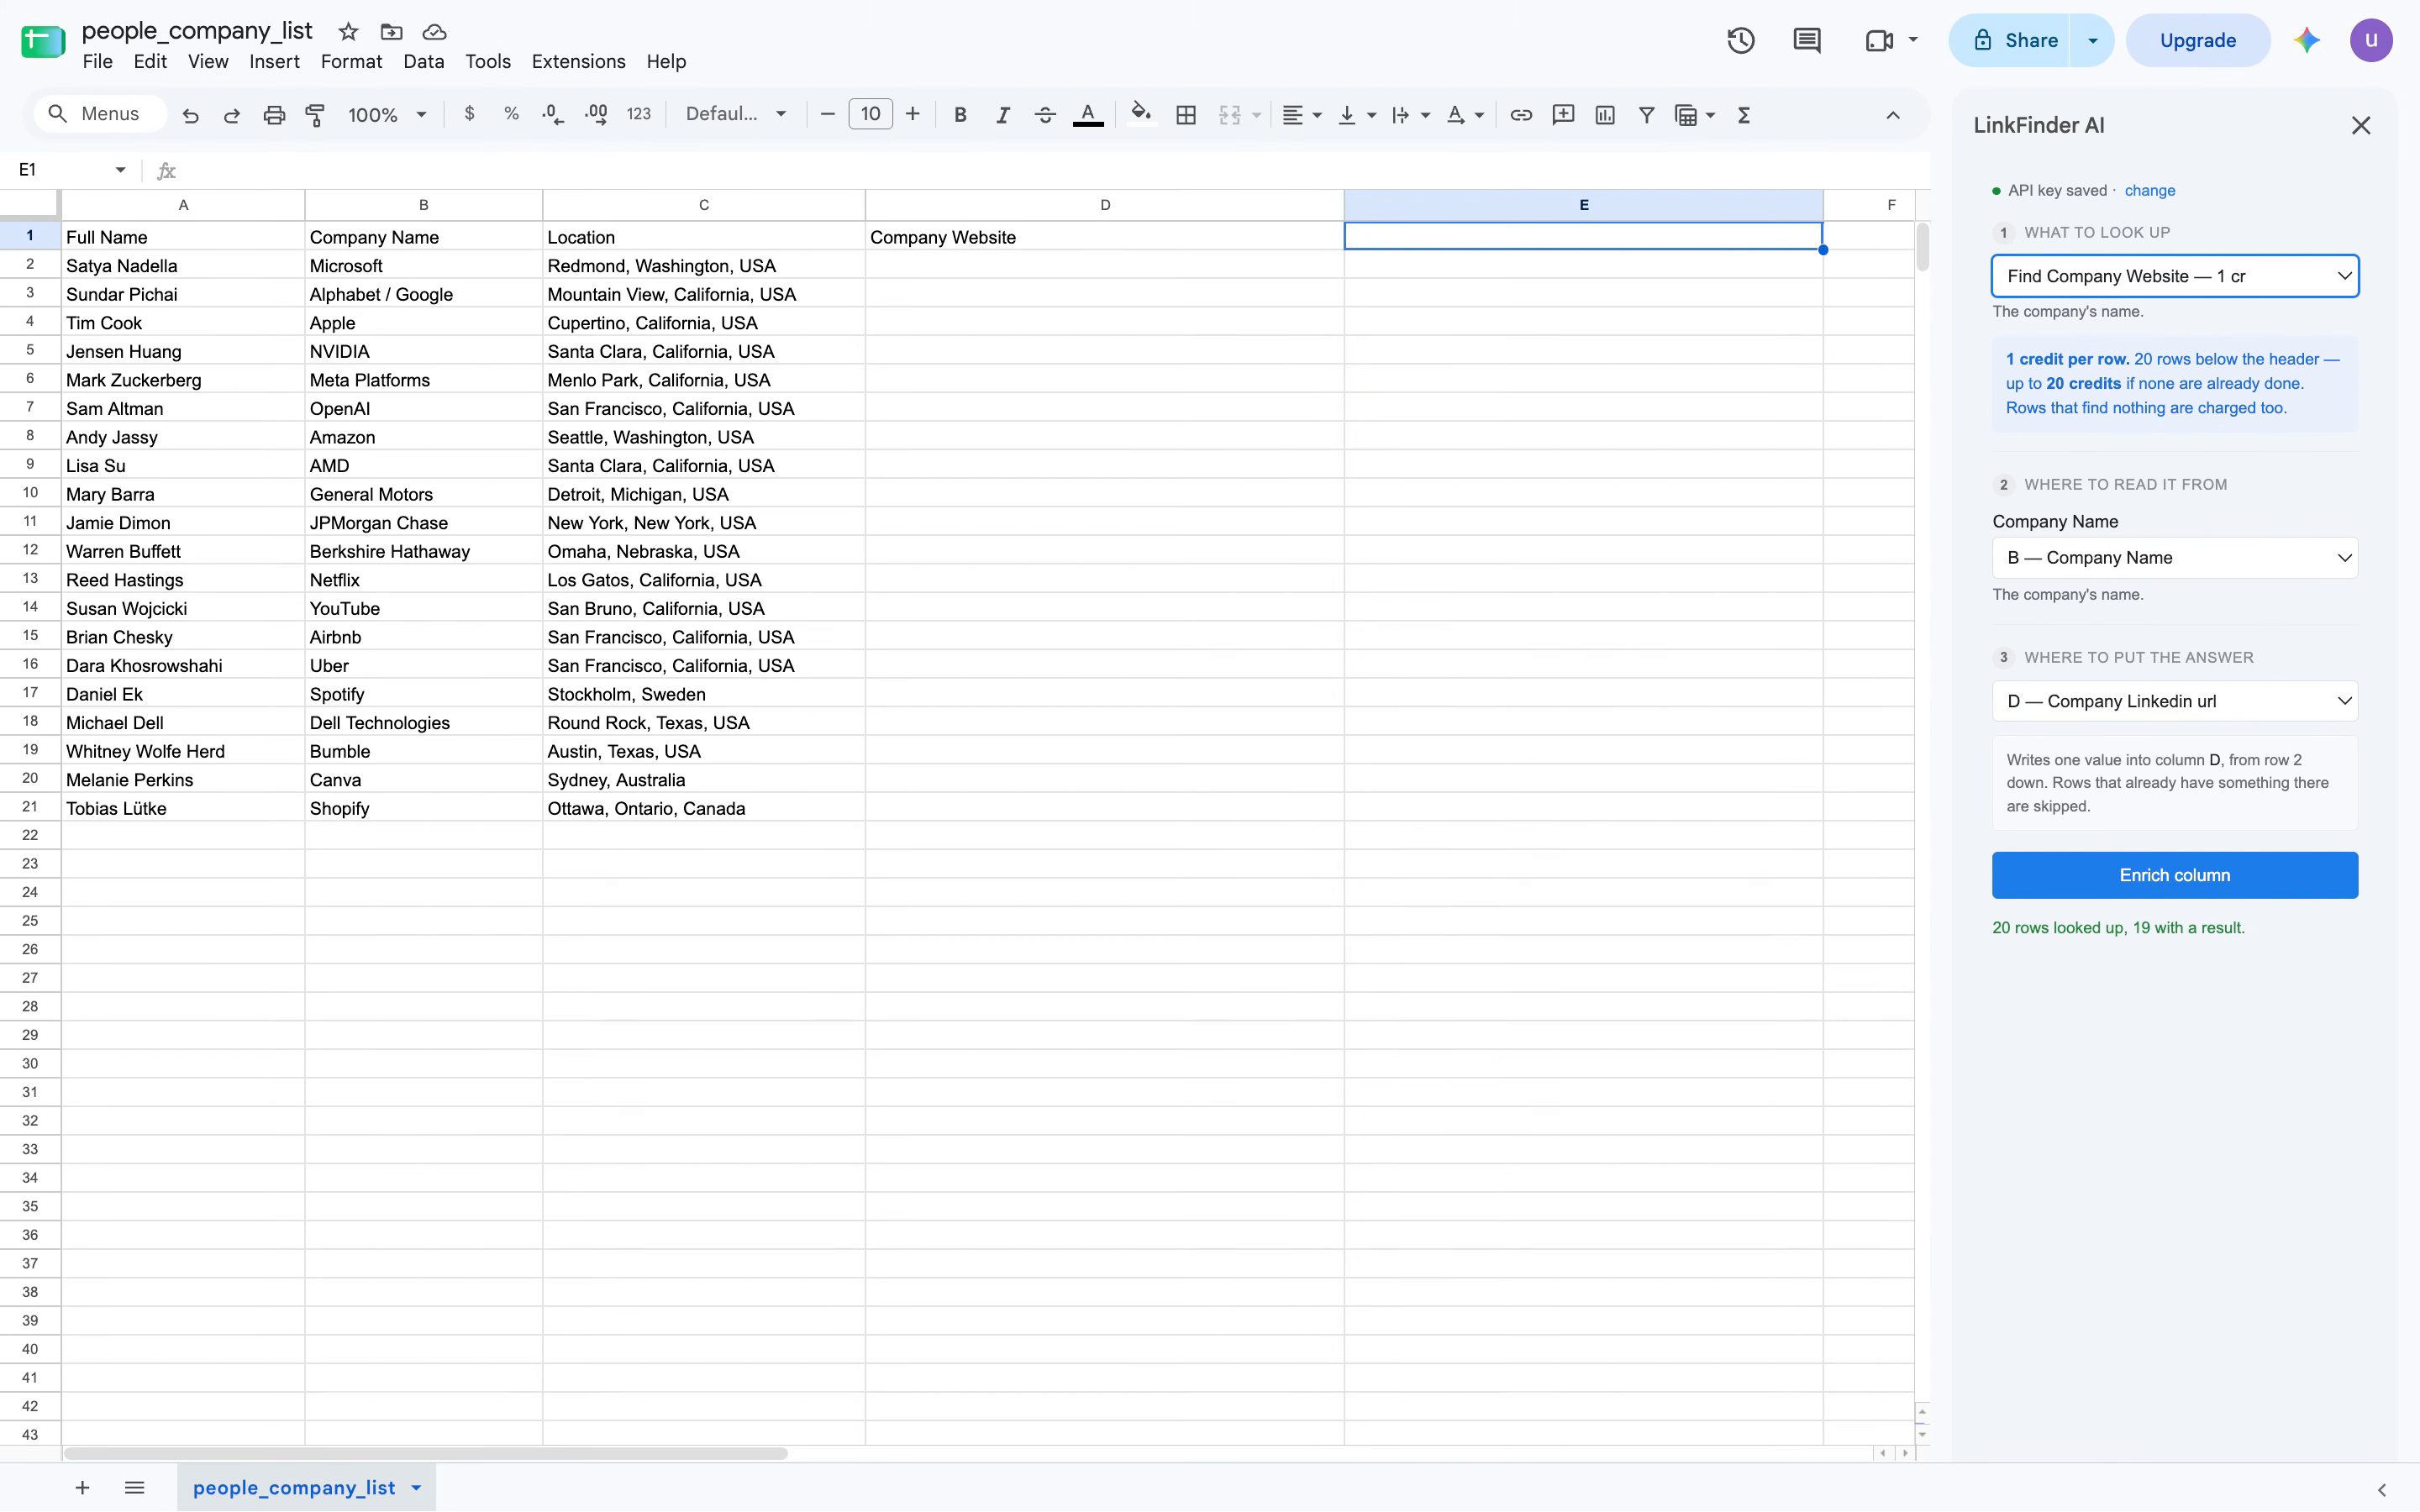
Task: Click the Redo arrow icon
Action: coord(231,115)
